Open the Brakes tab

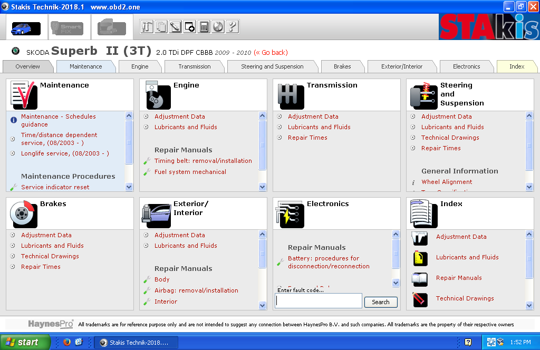point(342,66)
